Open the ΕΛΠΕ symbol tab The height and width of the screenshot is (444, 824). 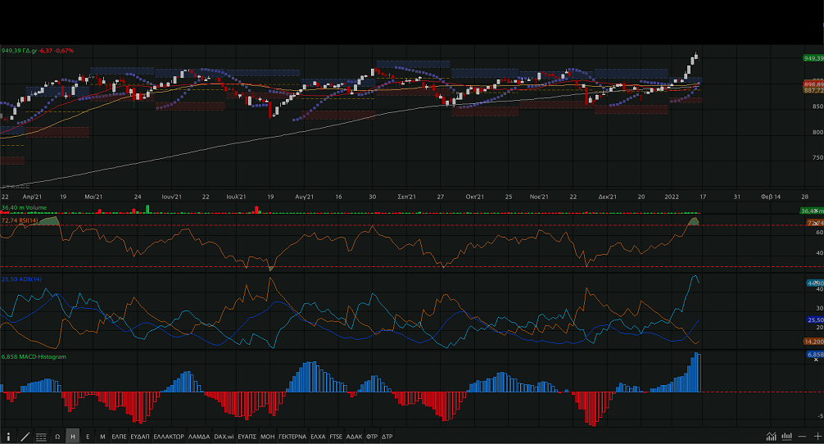120,437
